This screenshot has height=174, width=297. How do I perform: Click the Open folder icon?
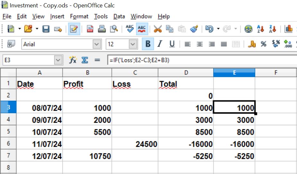point(28,29)
